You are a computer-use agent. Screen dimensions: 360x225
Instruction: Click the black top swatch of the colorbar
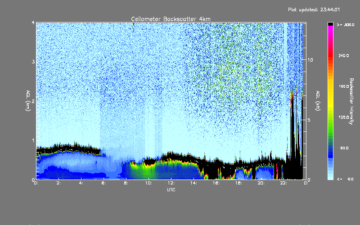point(330,24)
